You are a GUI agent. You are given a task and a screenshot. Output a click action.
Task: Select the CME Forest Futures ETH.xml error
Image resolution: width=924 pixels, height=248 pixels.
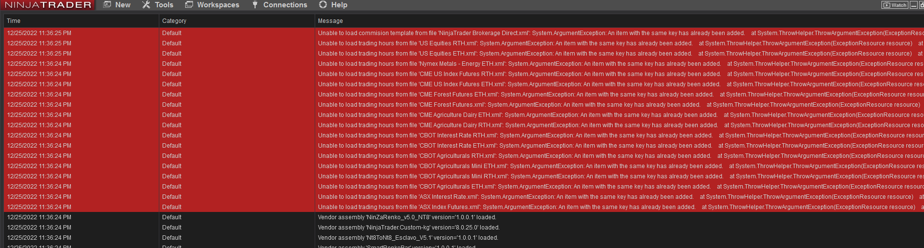coord(621,95)
